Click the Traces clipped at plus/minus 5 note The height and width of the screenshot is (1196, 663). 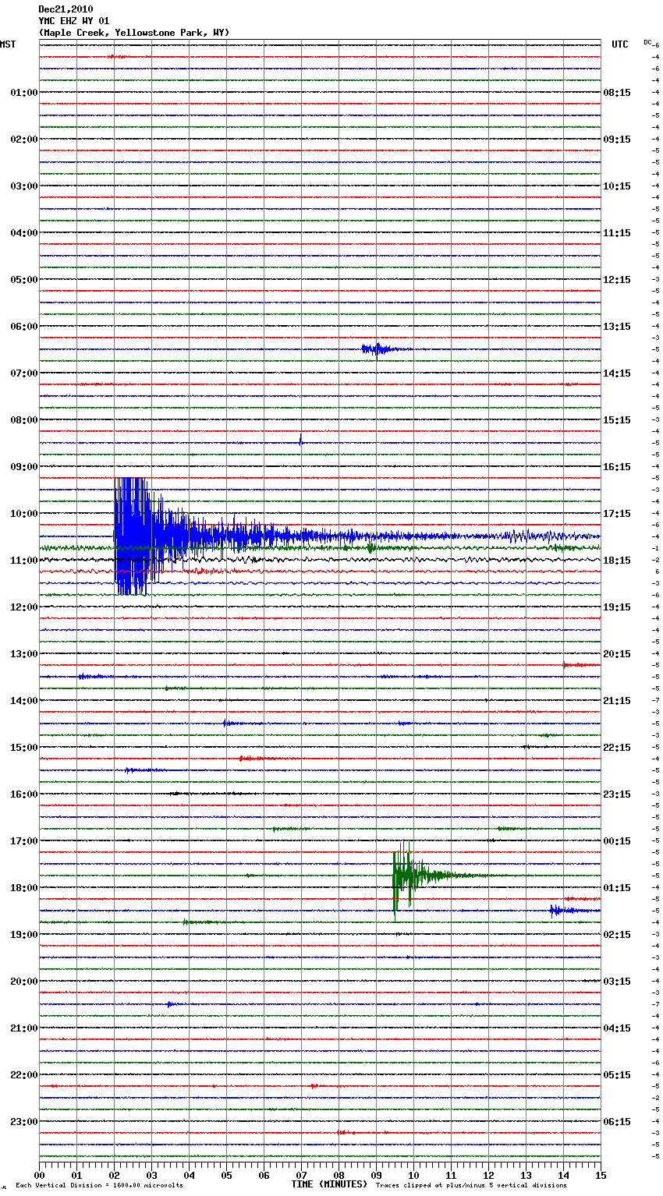coord(471,1186)
